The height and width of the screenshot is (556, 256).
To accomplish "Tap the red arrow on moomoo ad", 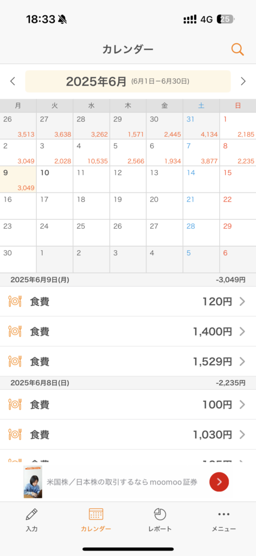I will point(219,482).
